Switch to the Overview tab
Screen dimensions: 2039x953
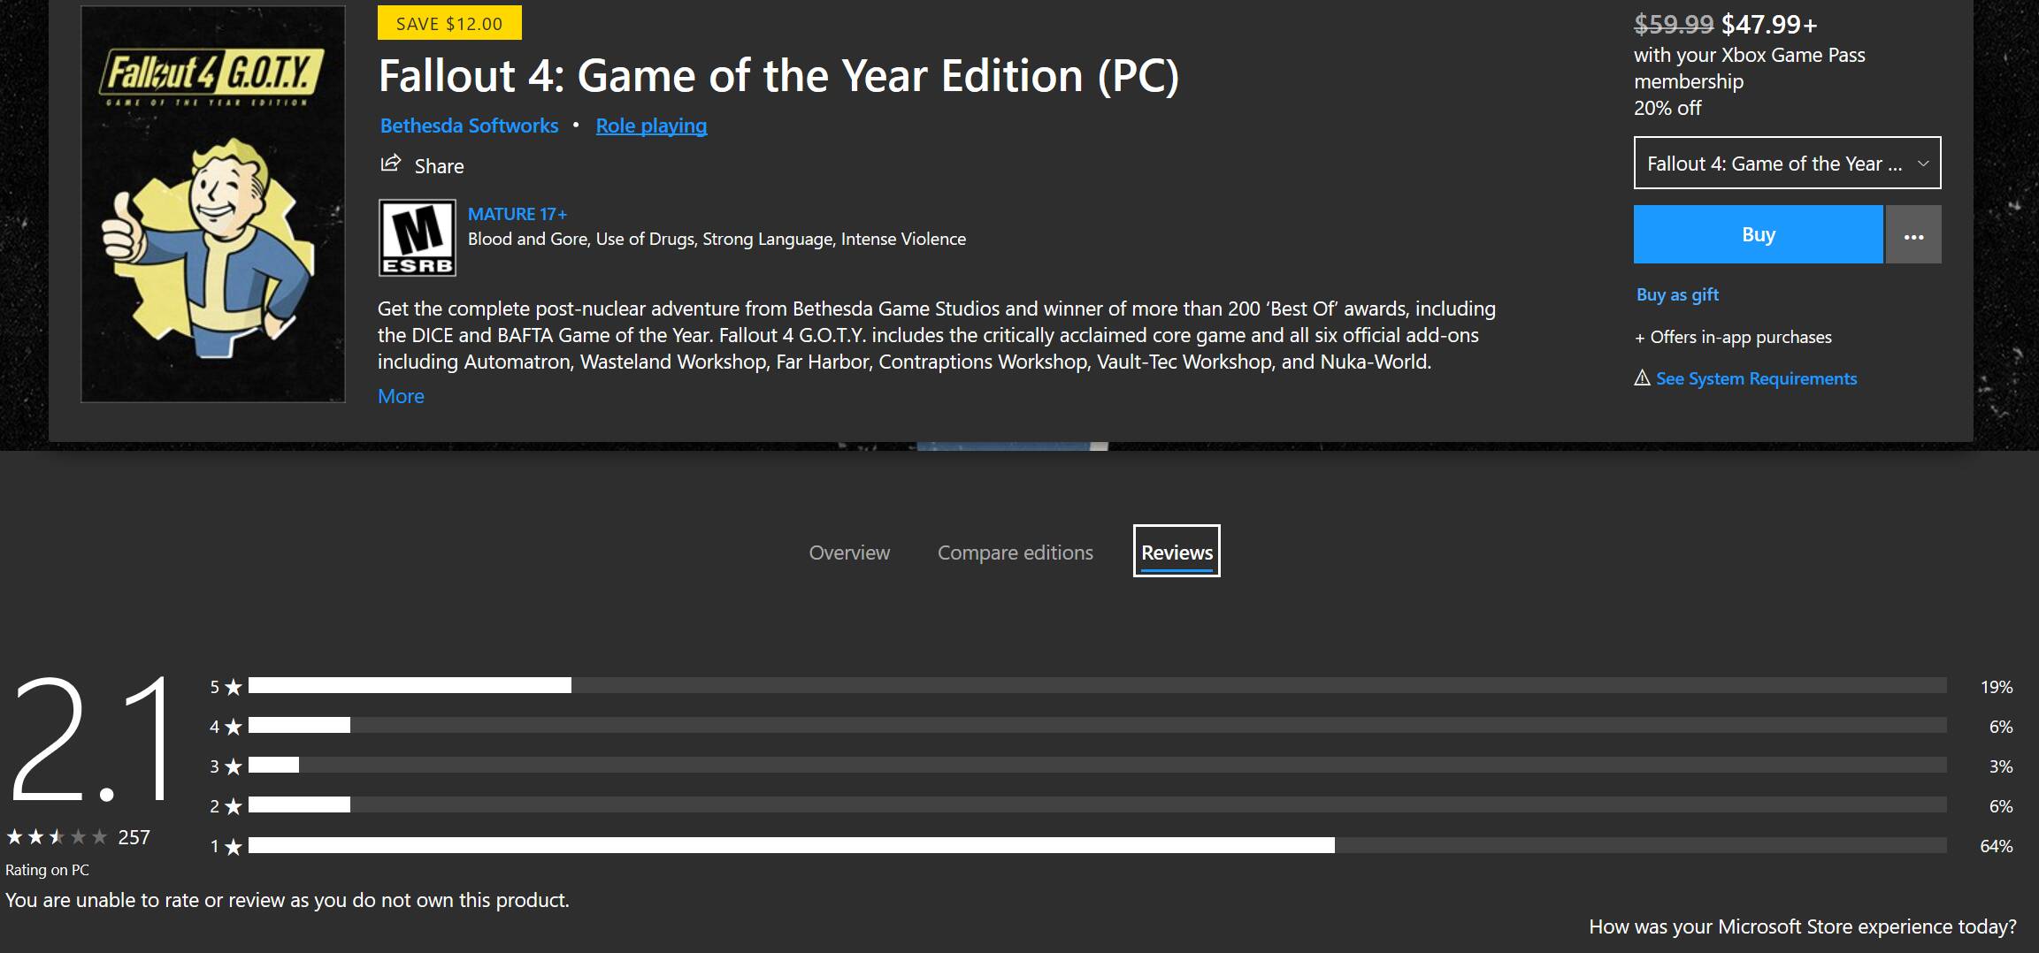coord(849,553)
